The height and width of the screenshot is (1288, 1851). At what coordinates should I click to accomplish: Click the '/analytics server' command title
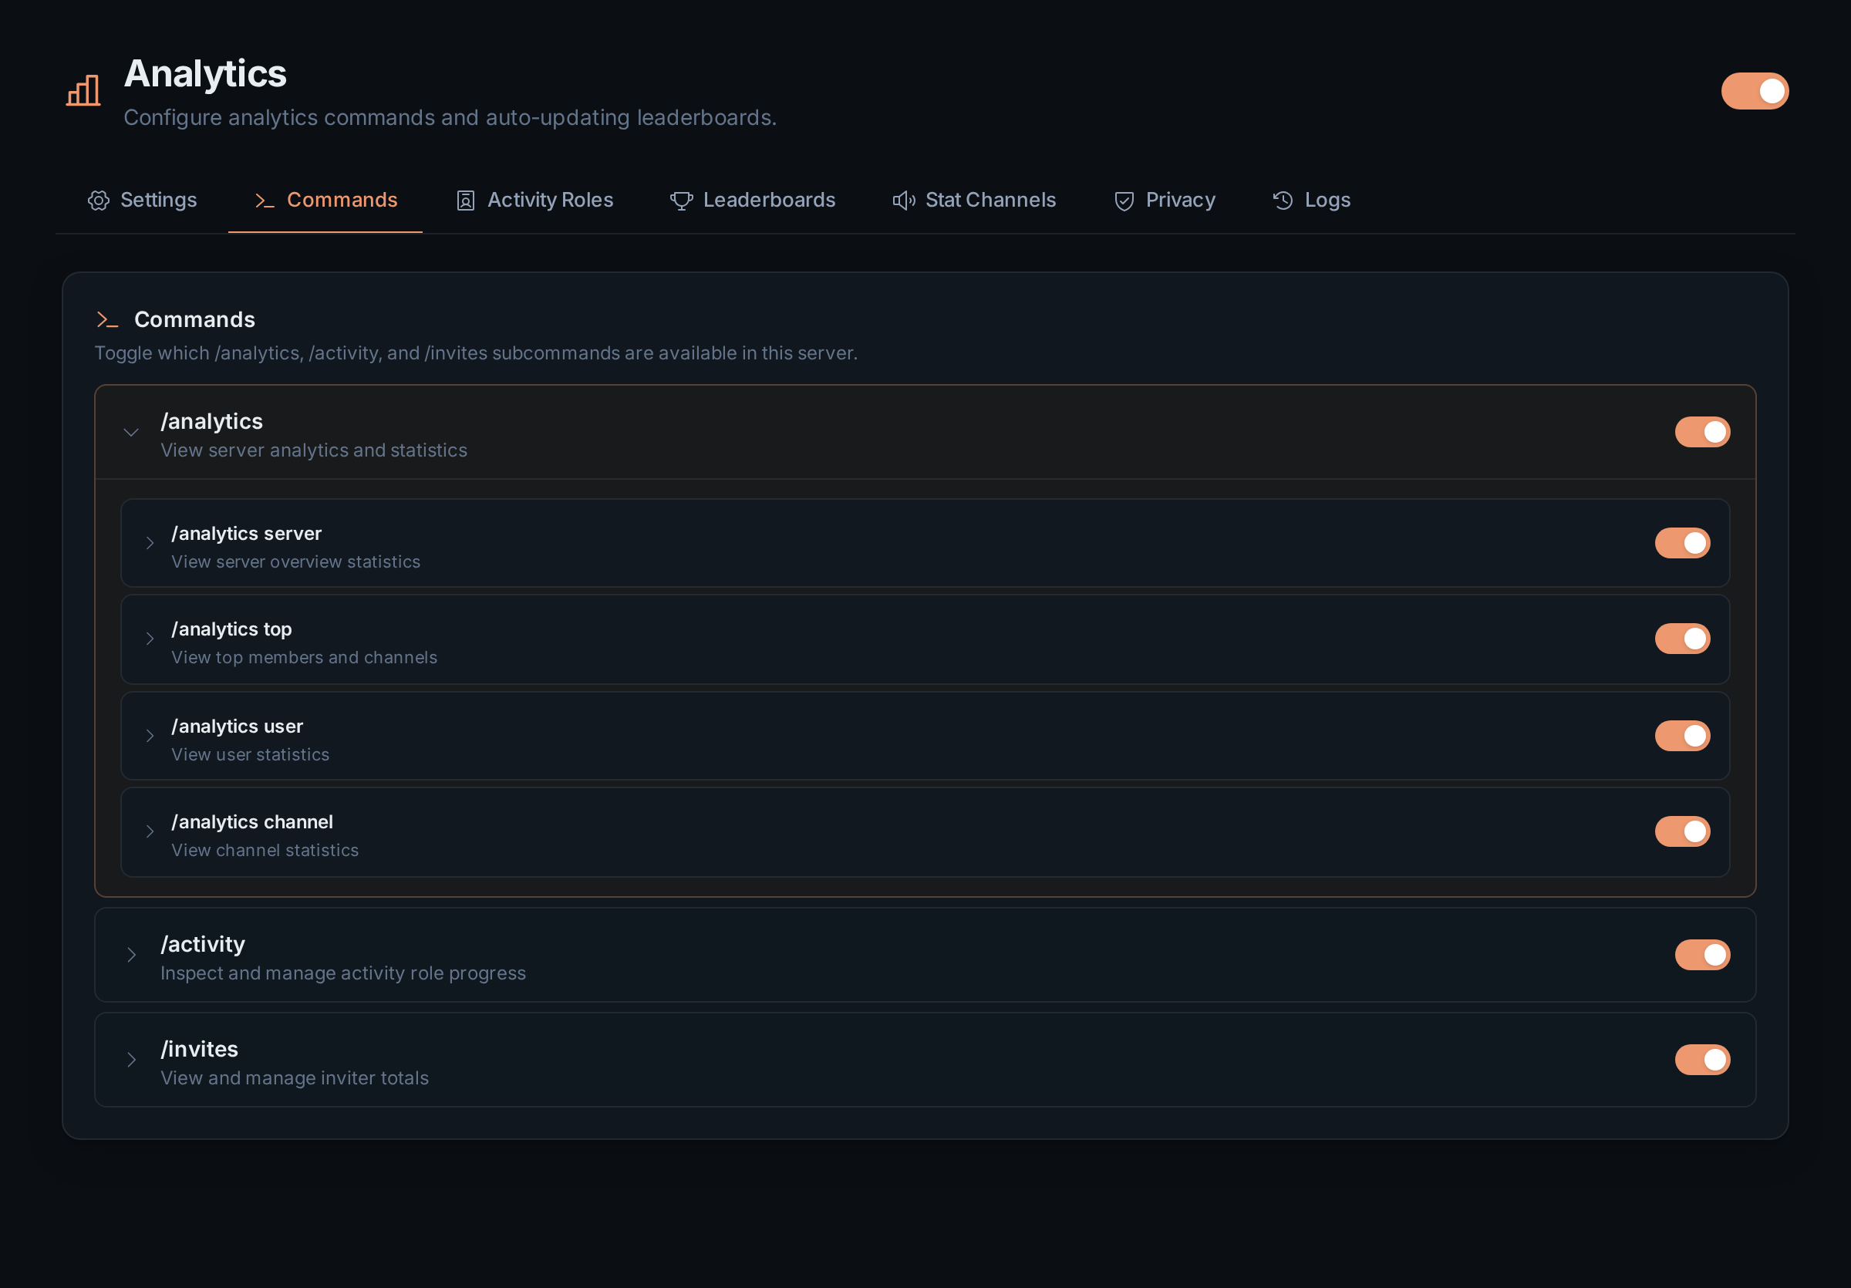(246, 534)
